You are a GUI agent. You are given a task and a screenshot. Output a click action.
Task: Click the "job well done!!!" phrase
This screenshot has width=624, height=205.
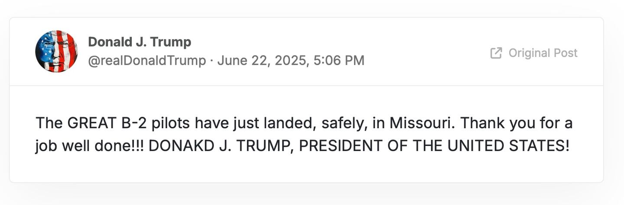click(90, 146)
